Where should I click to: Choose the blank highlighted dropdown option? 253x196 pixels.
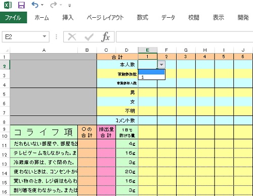[x=151, y=72]
